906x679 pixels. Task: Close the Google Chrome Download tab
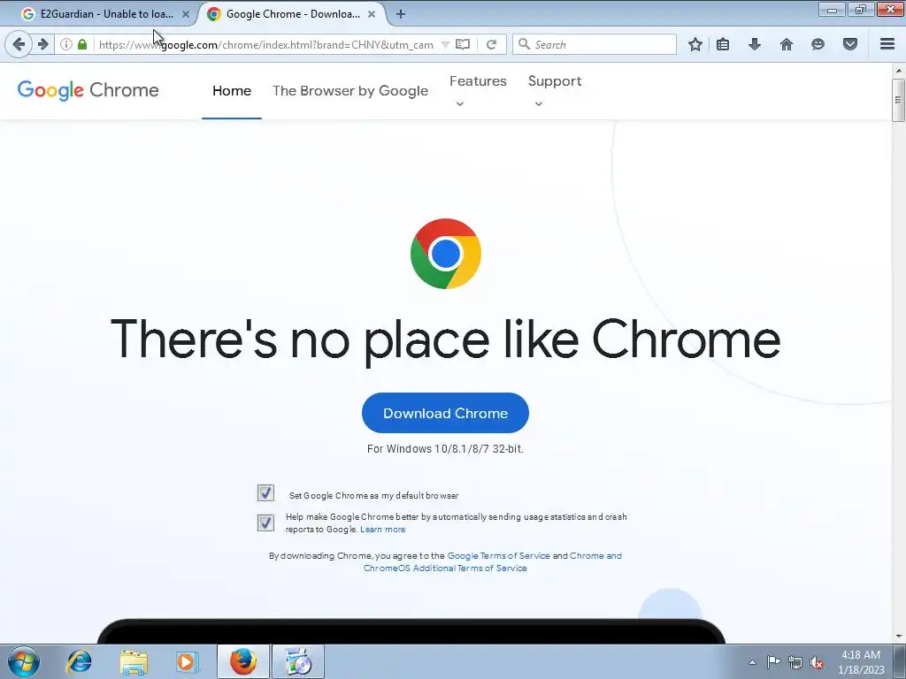(x=372, y=14)
